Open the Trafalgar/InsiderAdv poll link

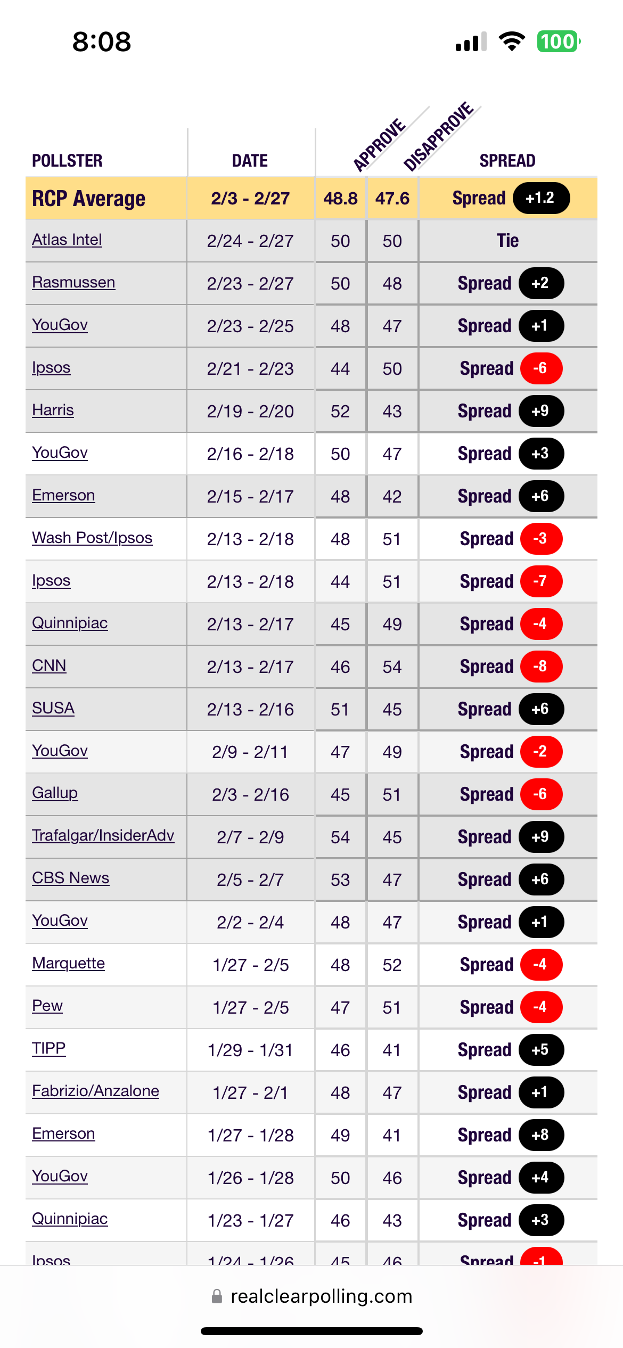coord(103,835)
